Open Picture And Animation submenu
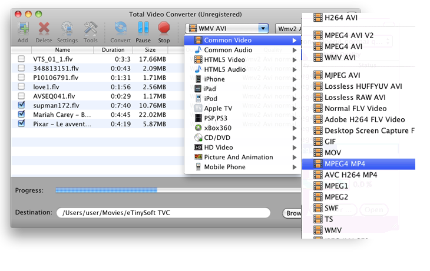Image resolution: width=430 pixels, height=271 pixels. pos(243,157)
